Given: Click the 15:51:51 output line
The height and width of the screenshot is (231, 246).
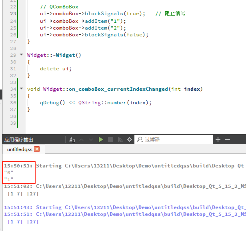Looking at the screenshot, I should (x=125, y=214).
